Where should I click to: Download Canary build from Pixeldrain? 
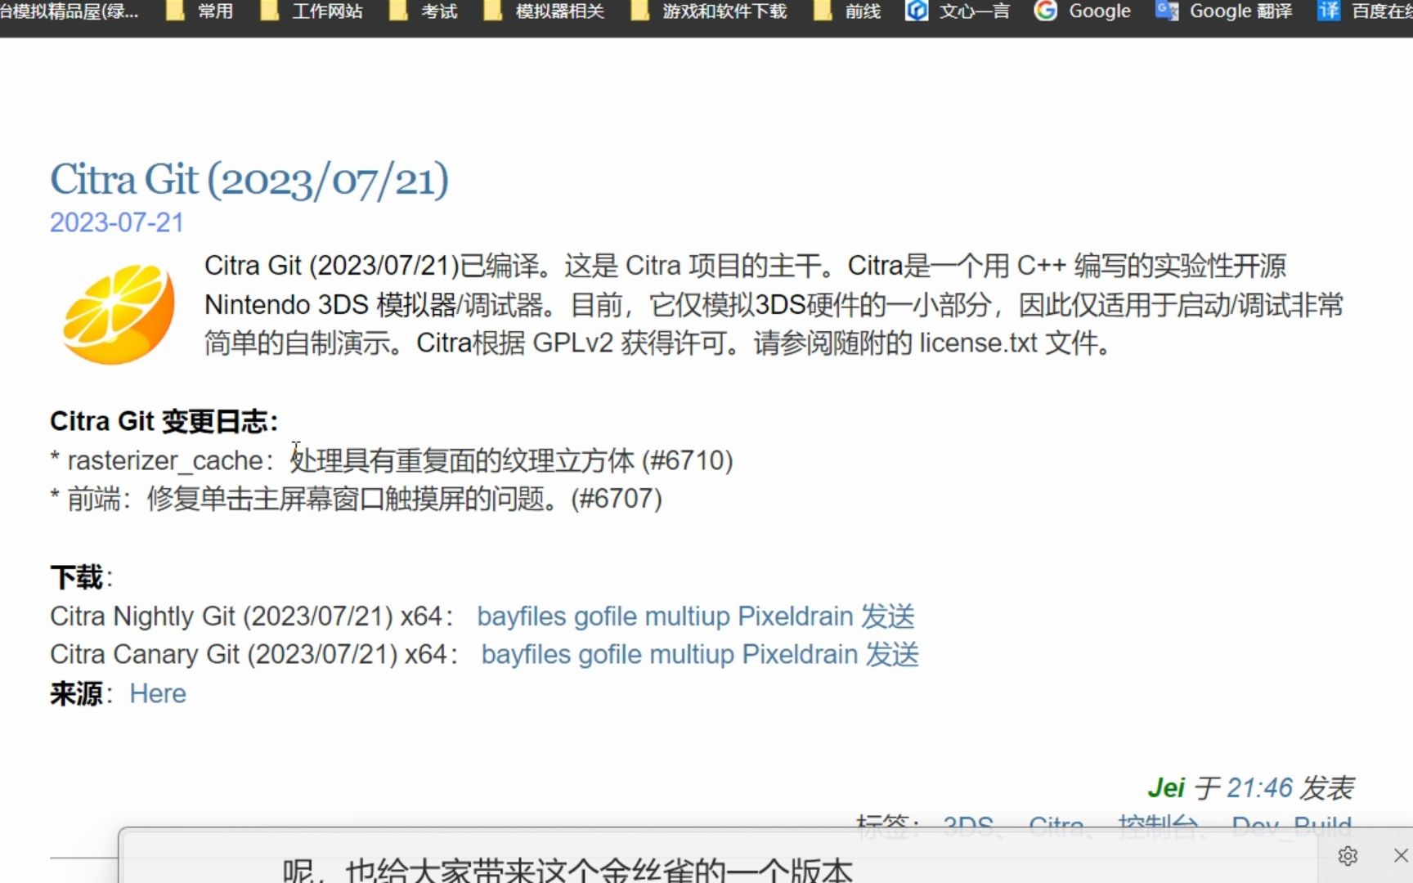pos(800,655)
